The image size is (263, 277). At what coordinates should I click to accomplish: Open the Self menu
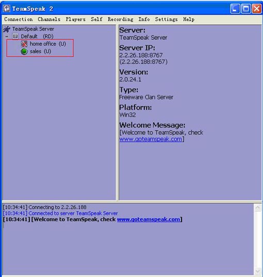pyautogui.click(x=96, y=19)
